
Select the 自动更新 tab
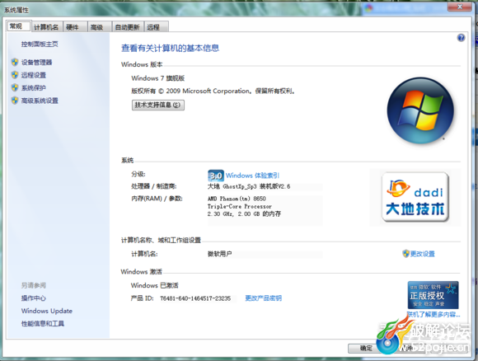coord(128,27)
